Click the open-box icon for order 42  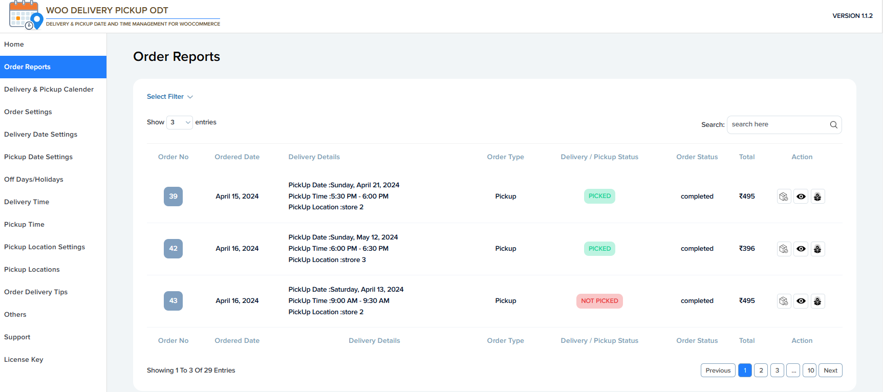tap(817, 249)
